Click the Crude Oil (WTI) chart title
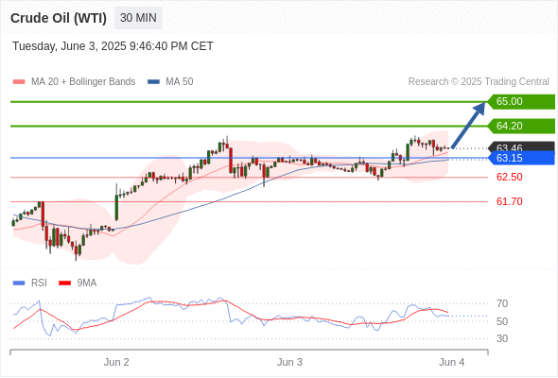This screenshot has width=558, height=378. pyautogui.click(x=59, y=18)
